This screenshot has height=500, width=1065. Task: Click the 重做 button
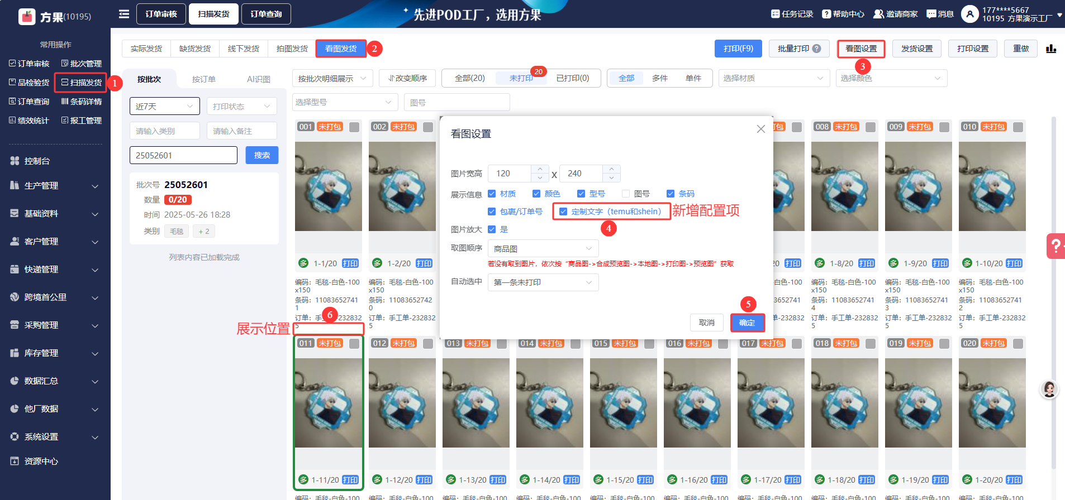tap(1021, 49)
